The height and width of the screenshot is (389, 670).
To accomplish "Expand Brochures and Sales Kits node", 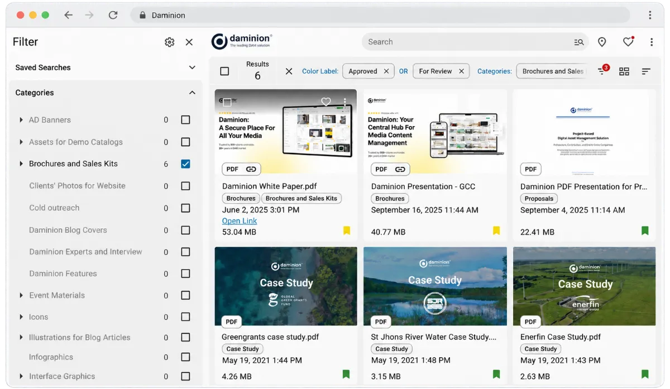I will point(21,164).
